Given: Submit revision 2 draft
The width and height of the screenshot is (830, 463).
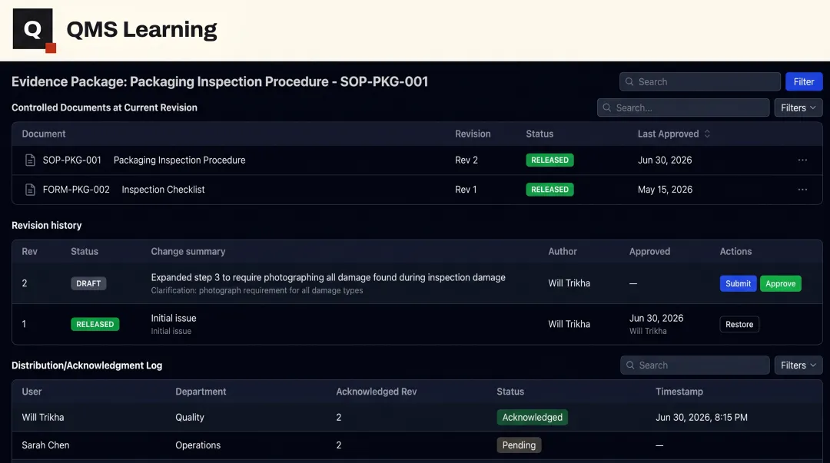Looking at the screenshot, I should pyautogui.click(x=738, y=283).
